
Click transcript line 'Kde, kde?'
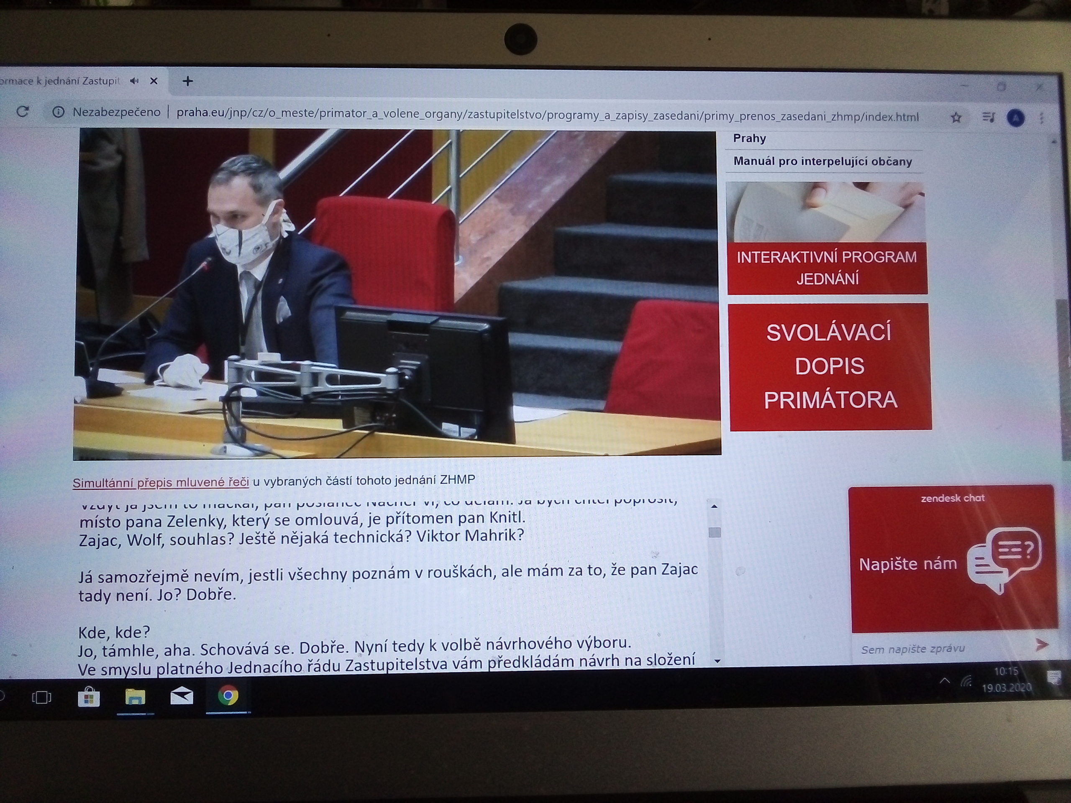[114, 632]
